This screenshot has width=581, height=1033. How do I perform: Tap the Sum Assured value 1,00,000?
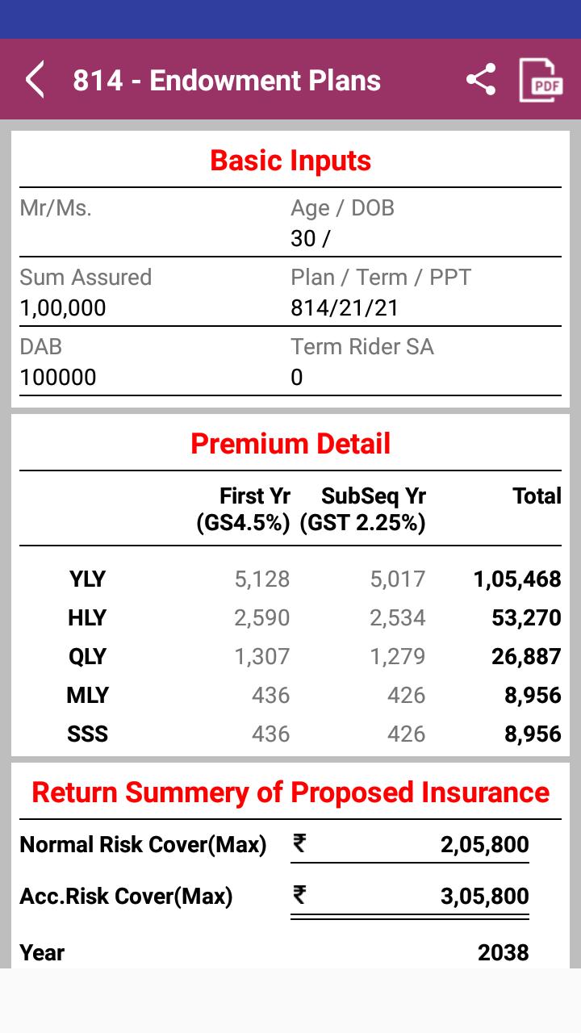coord(63,308)
